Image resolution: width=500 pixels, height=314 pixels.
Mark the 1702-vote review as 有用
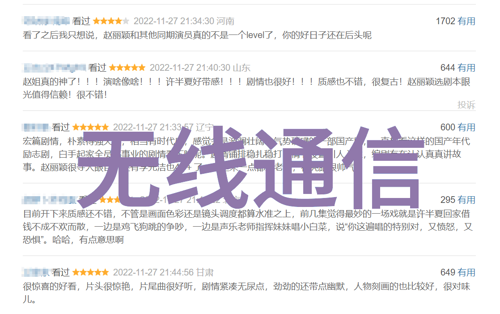click(x=466, y=21)
